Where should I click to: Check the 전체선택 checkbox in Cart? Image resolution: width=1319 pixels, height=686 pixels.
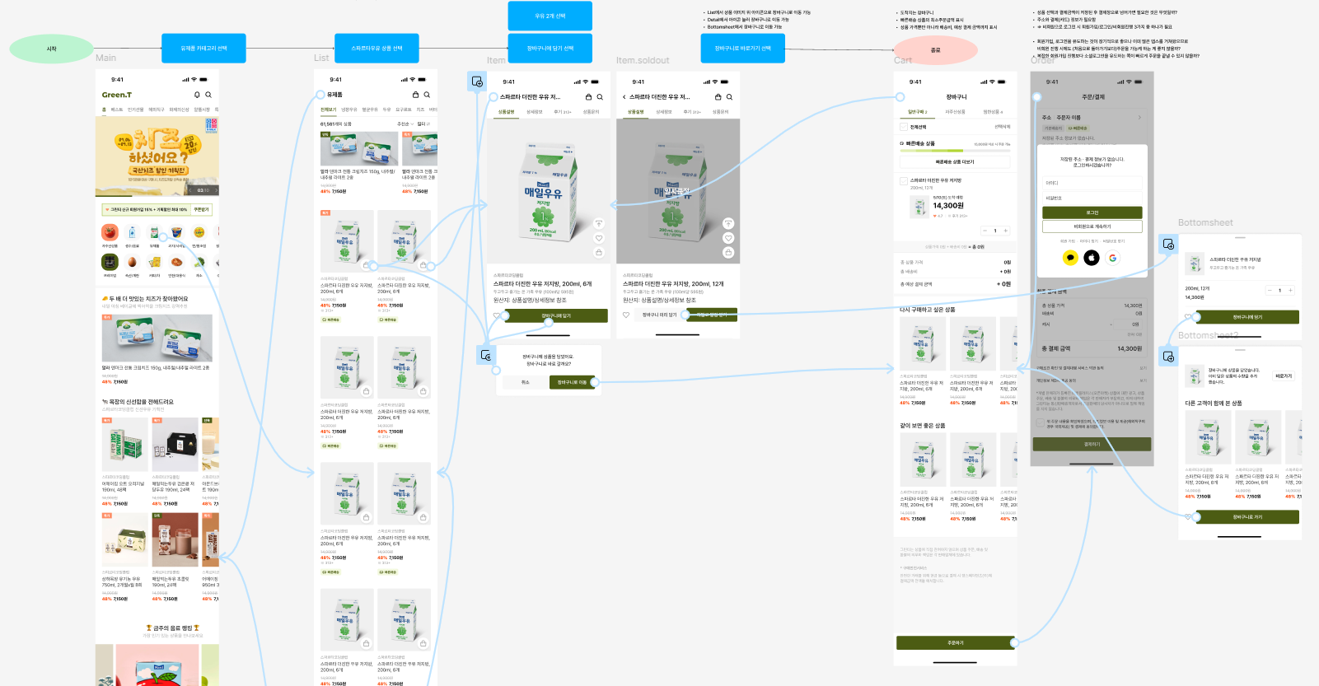pyautogui.click(x=904, y=128)
